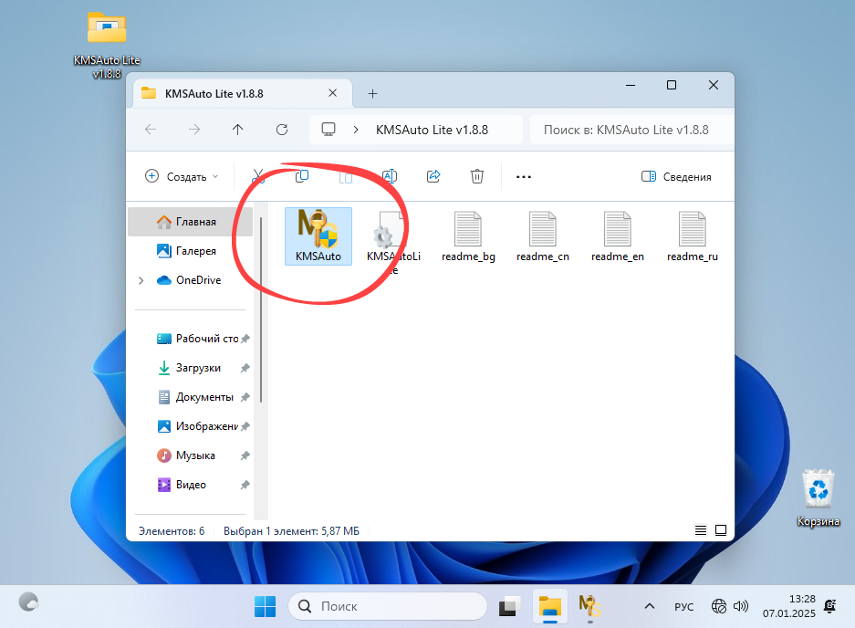The height and width of the screenshot is (628, 855).
Task: Go up one folder level
Action: coord(238,130)
